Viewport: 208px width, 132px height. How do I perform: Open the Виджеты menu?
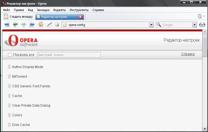coord(59,10)
